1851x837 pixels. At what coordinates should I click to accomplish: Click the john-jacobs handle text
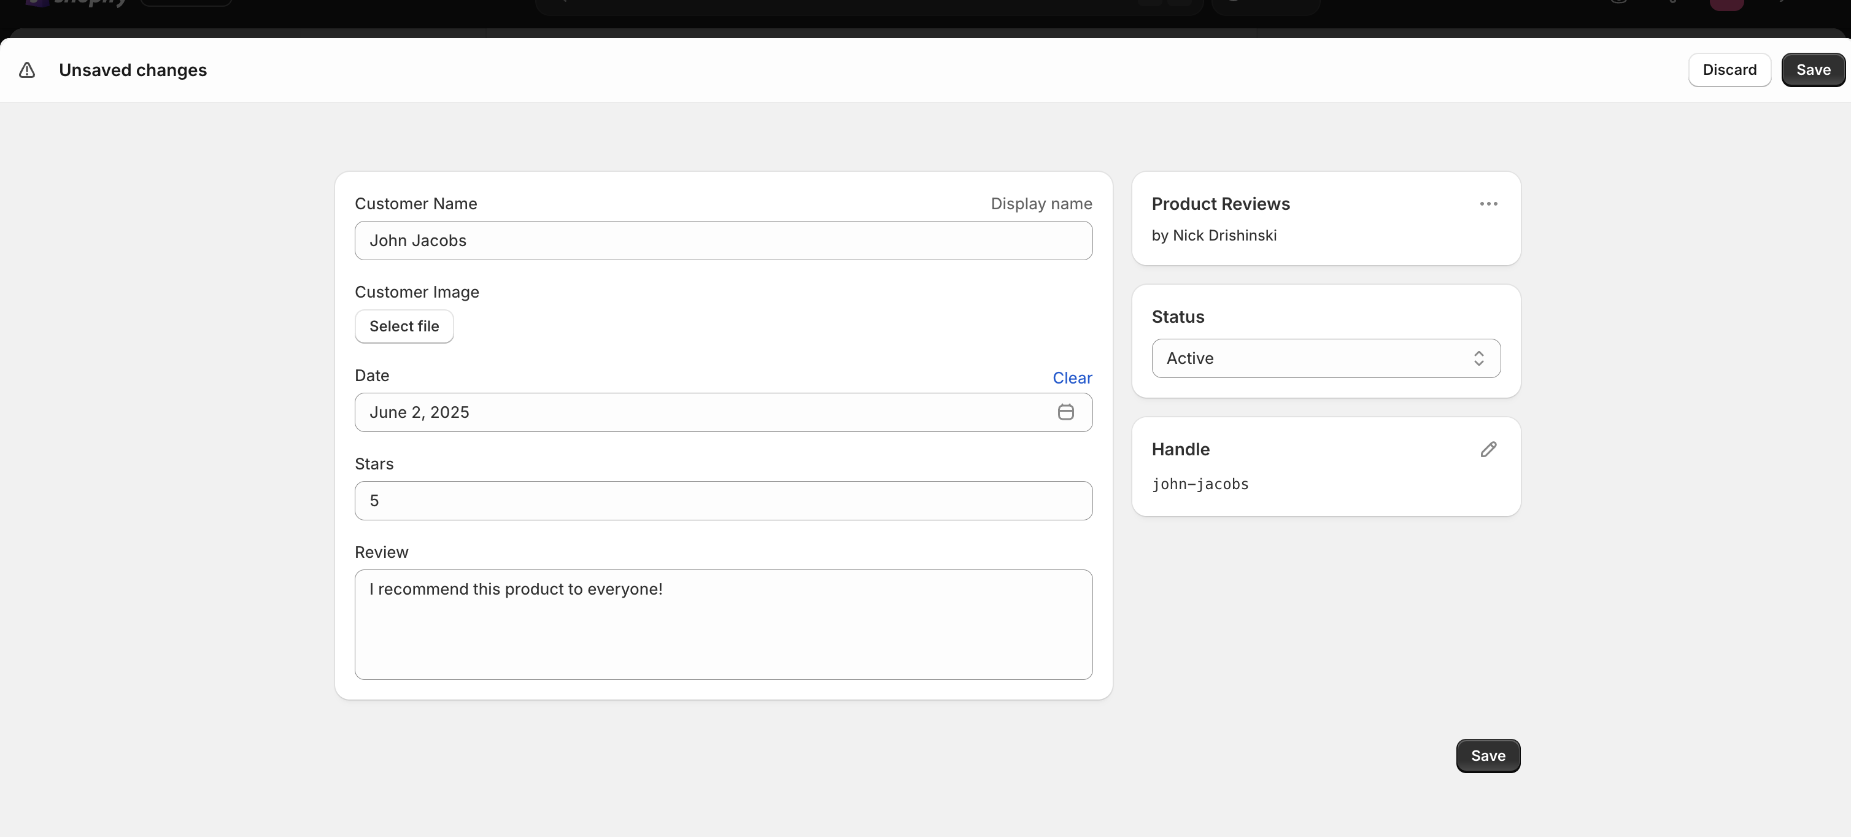(1199, 484)
